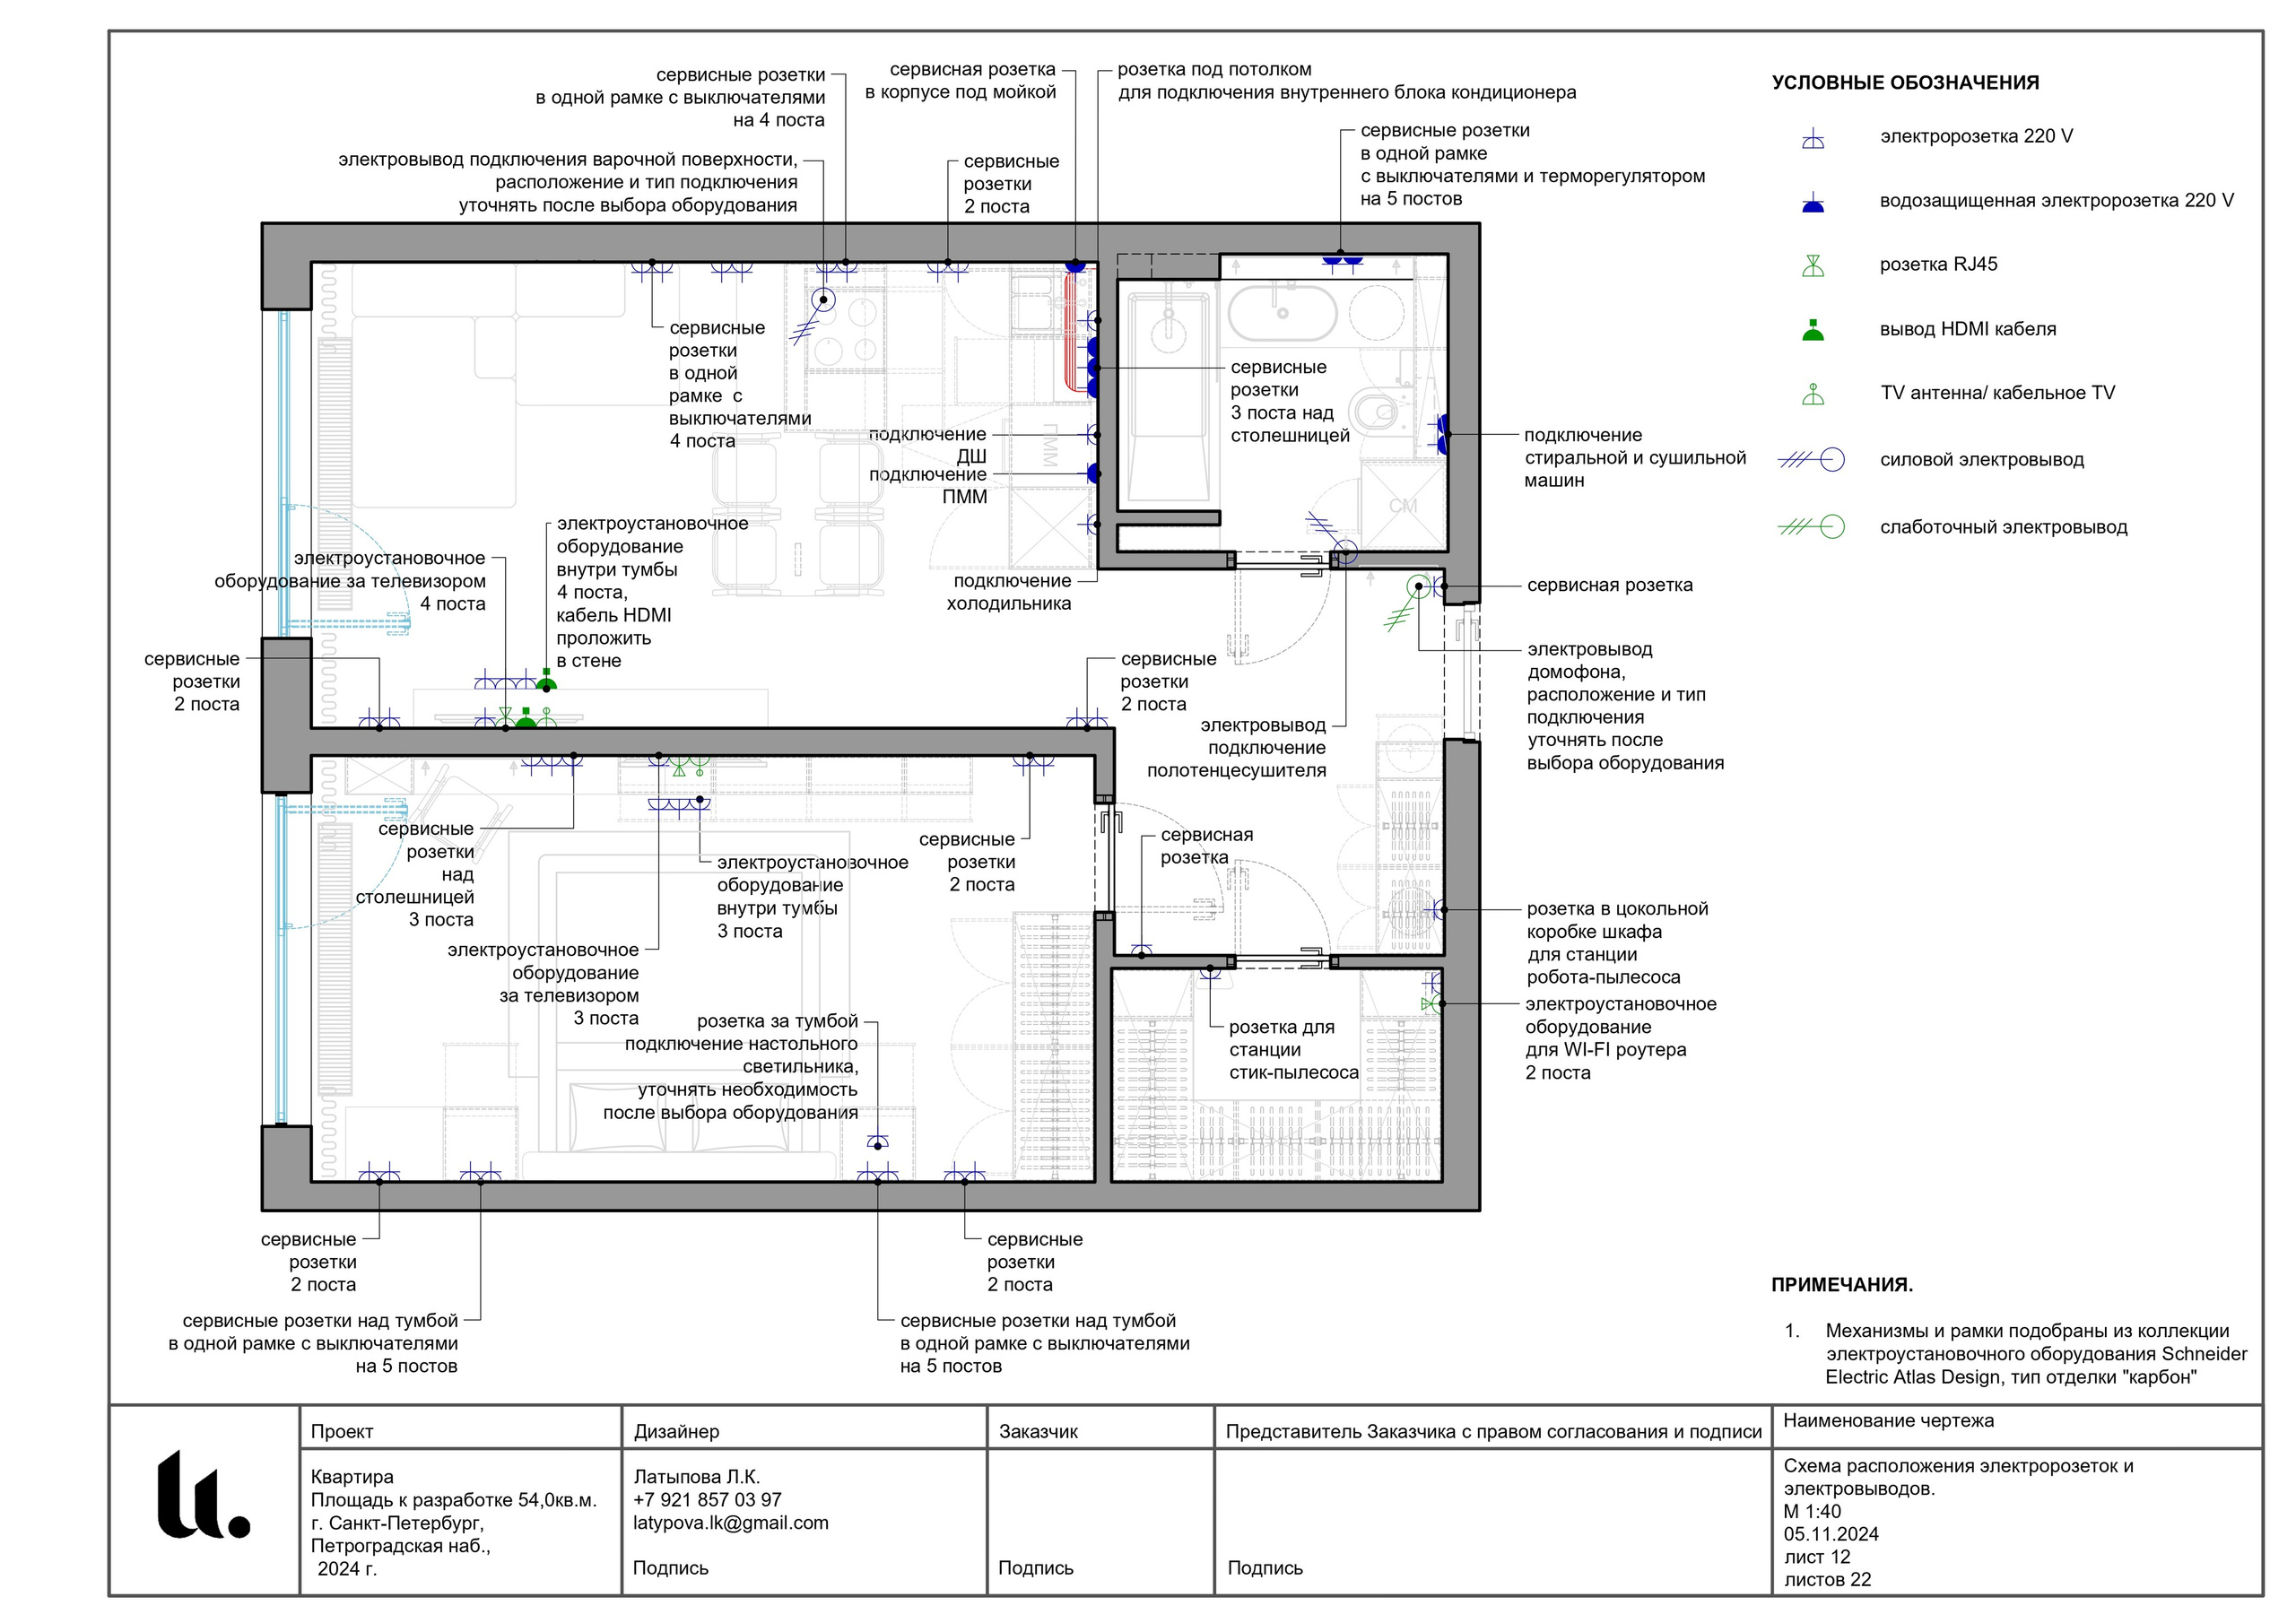Viewport: 2296px width, 1623px height.
Task: Click the designer email latypova.lk@gmail.com
Action: (731, 1523)
